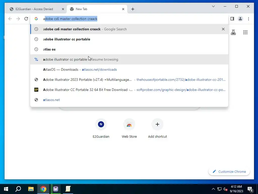Open Chrome three-dot menu
This screenshot has width=258, height=194.
click(x=248, y=19)
